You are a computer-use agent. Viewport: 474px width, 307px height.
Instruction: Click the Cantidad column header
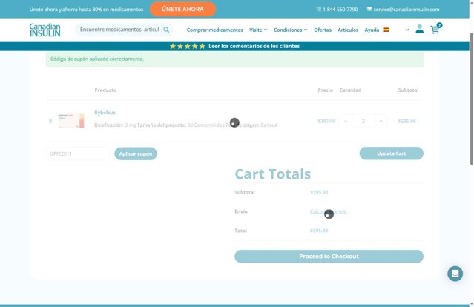pos(350,90)
